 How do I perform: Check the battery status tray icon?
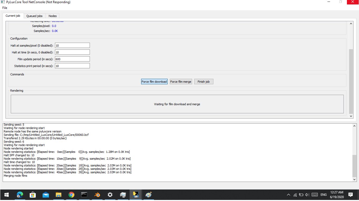tap(301, 195)
